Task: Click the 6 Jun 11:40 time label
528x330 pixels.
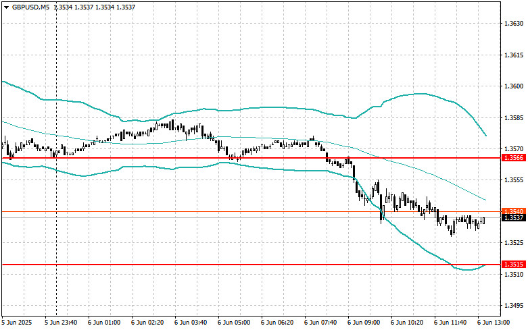Action: point(450,323)
